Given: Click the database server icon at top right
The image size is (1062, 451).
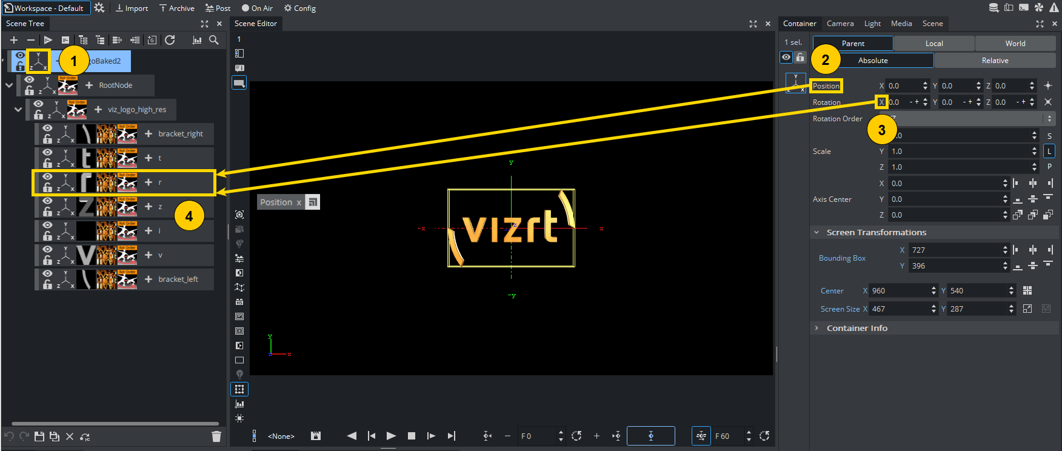Looking at the screenshot, I should [x=994, y=8].
